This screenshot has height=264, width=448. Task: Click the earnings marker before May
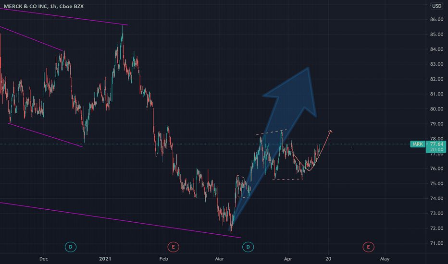(x=368, y=247)
